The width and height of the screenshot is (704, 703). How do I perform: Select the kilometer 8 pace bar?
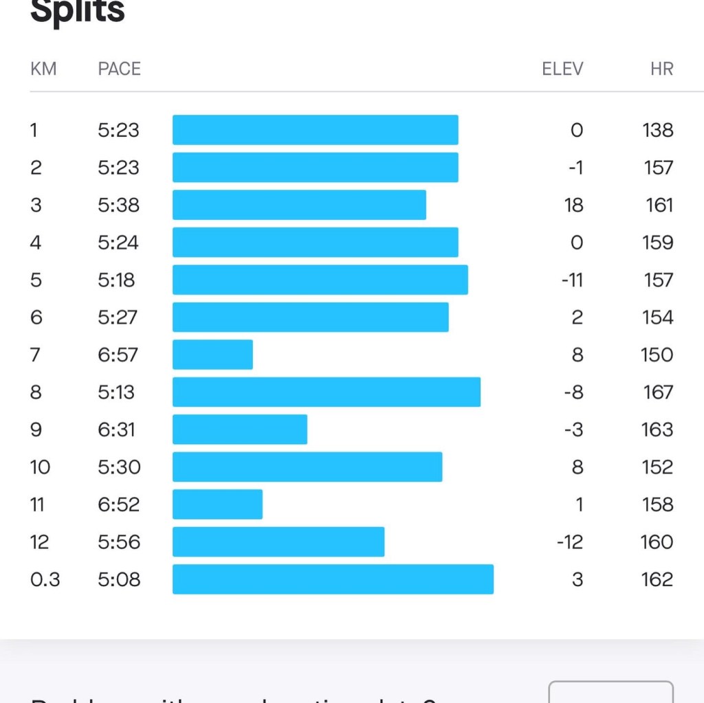[326, 392]
